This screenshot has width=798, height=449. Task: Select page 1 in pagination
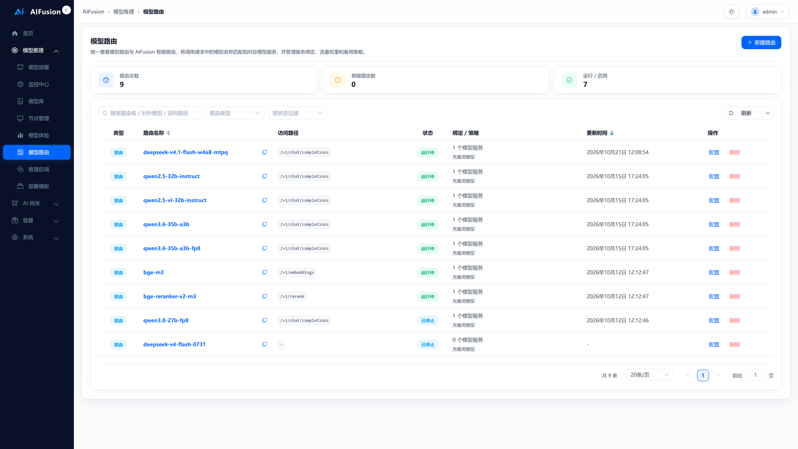(x=703, y=375)
